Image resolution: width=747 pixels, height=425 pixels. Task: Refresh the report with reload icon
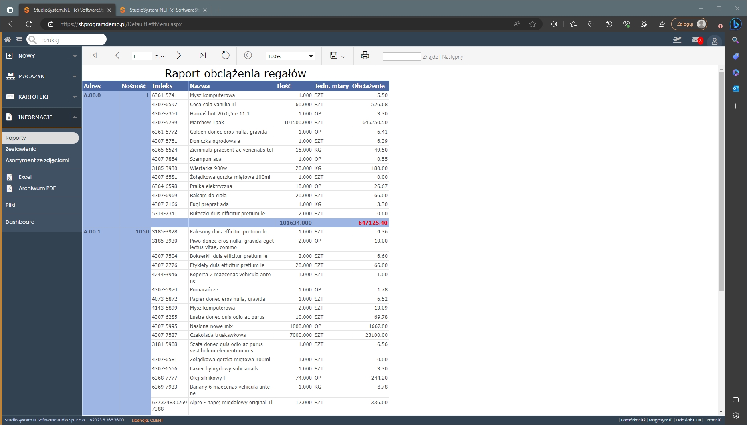pos(226,55)
